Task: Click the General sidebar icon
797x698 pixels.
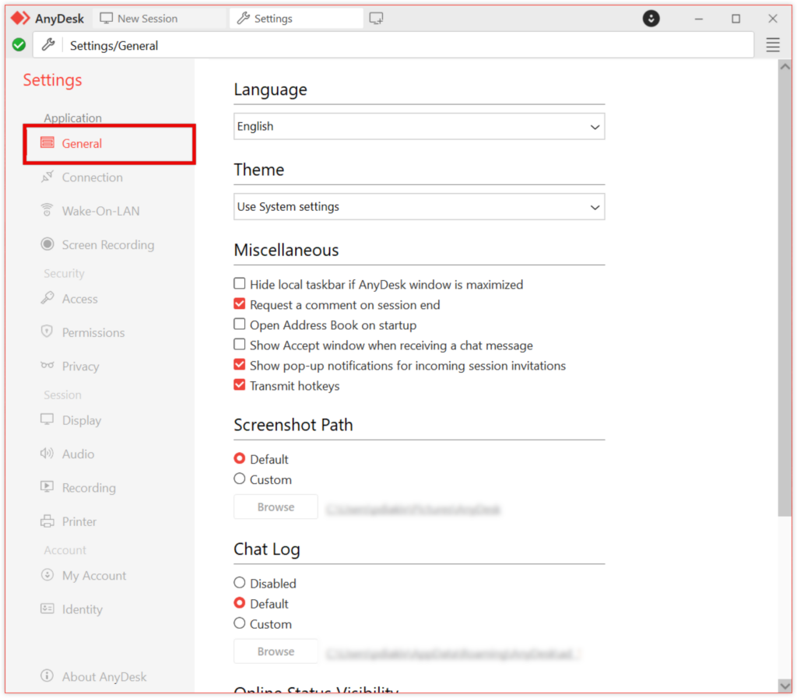Action: [47, 142]
